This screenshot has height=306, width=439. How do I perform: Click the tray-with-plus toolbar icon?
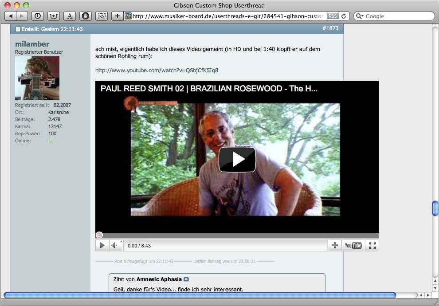[x=54, y=16]
